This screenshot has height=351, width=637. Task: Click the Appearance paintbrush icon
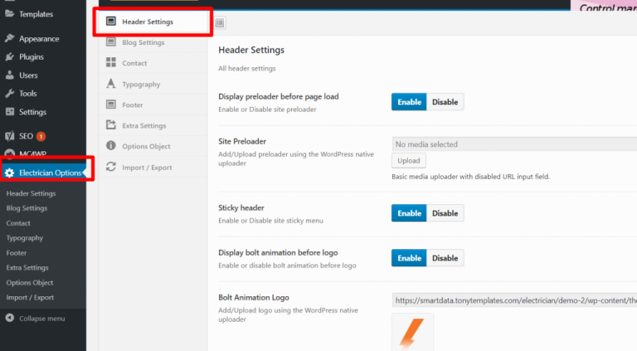(9, 39)
